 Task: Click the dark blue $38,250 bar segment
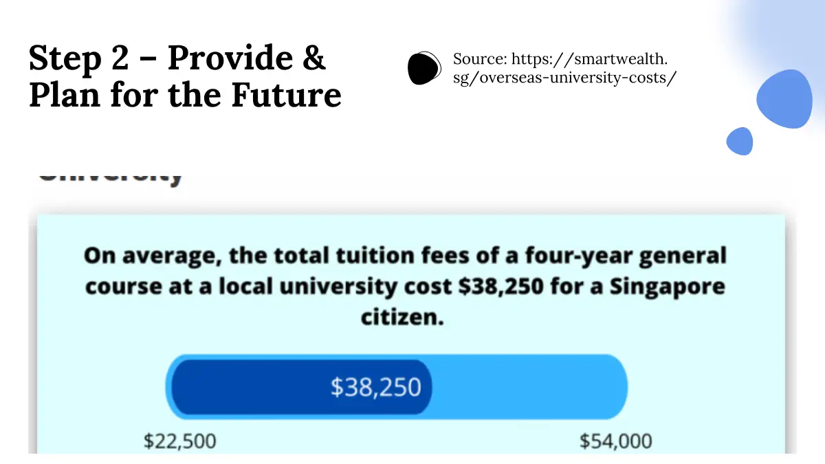coord(301,387)
